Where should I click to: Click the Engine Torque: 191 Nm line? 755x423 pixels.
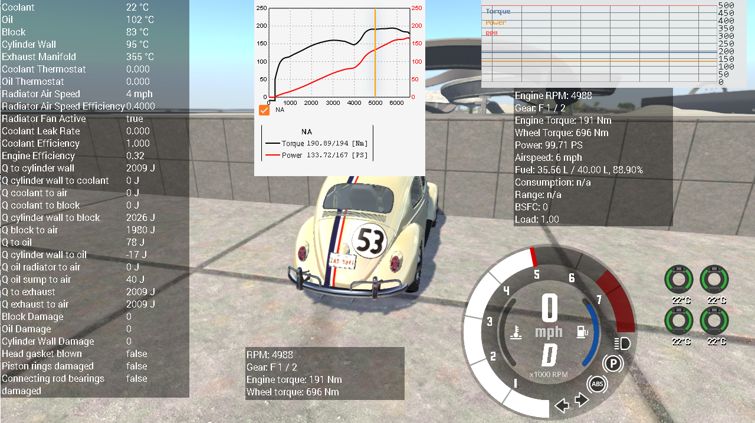(x=563, y=120)
